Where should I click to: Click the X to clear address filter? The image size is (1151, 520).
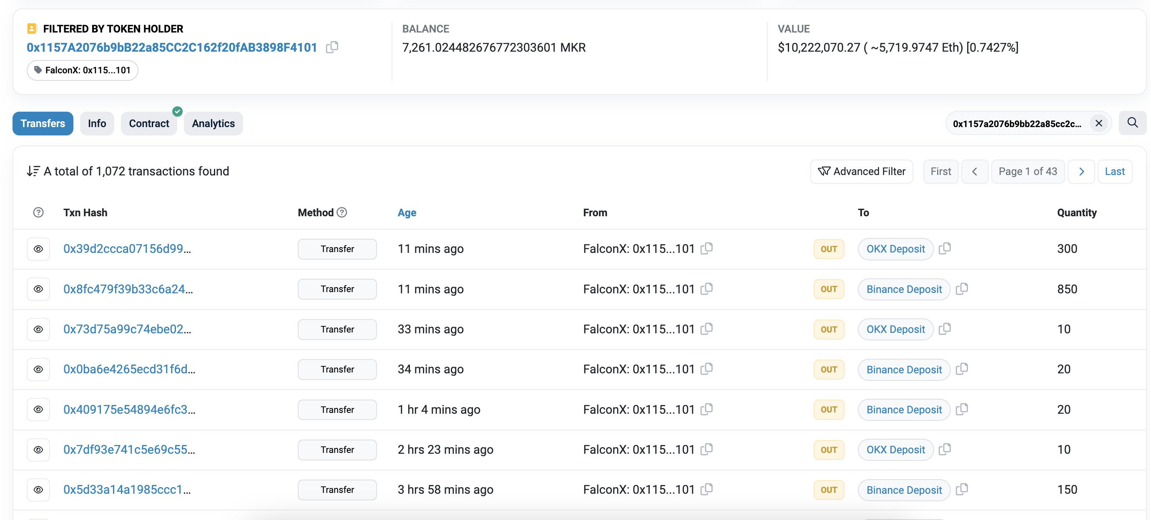pos(1099,123)
